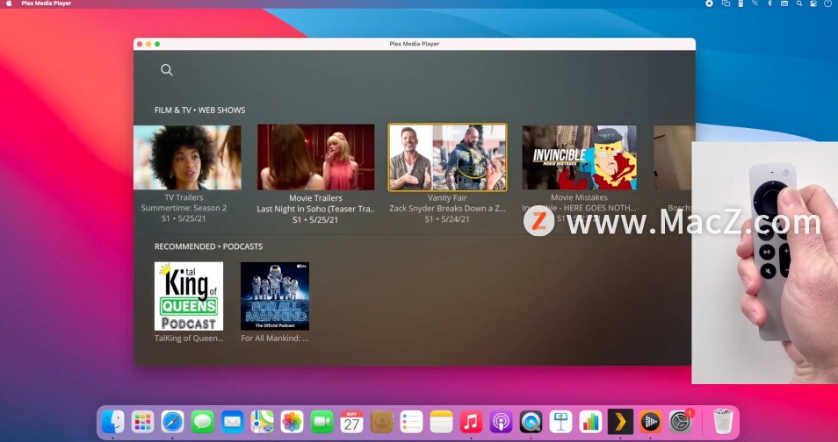This screenshot has width=838, height=442.
Task: Click 'Summertime: Season 2' title text
Action: (184, 208)
